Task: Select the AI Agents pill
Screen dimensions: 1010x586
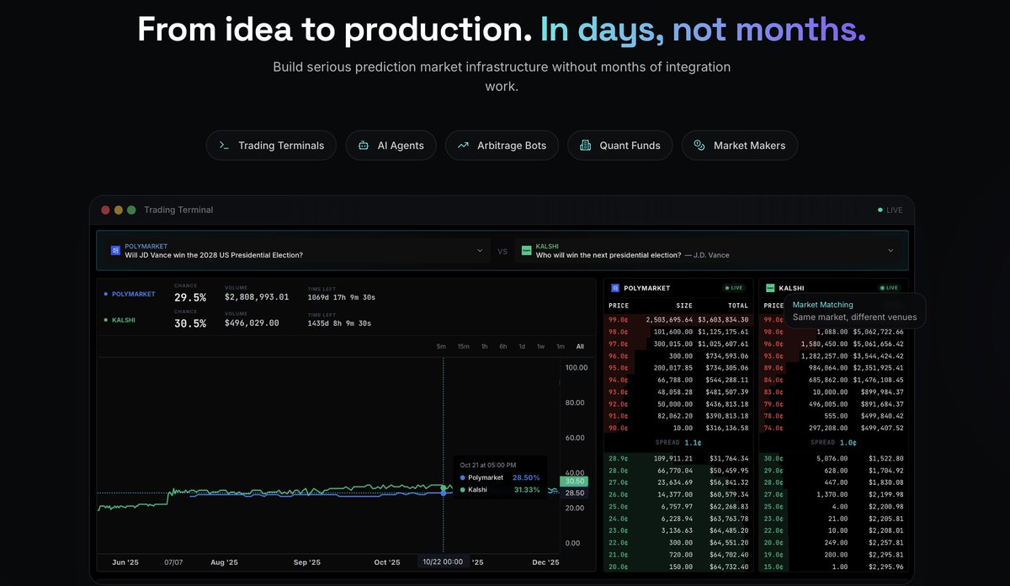Action: pos(391,146)
